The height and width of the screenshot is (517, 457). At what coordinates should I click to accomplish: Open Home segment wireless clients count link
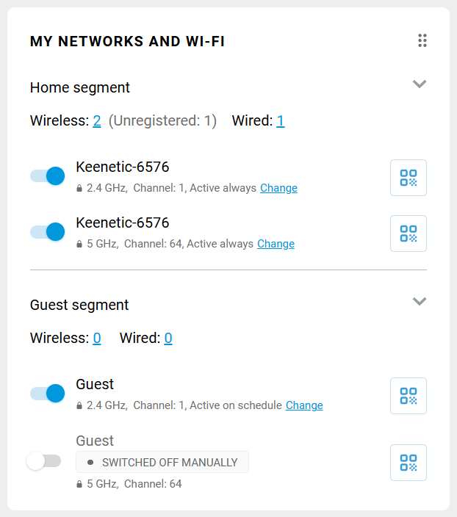97,121
